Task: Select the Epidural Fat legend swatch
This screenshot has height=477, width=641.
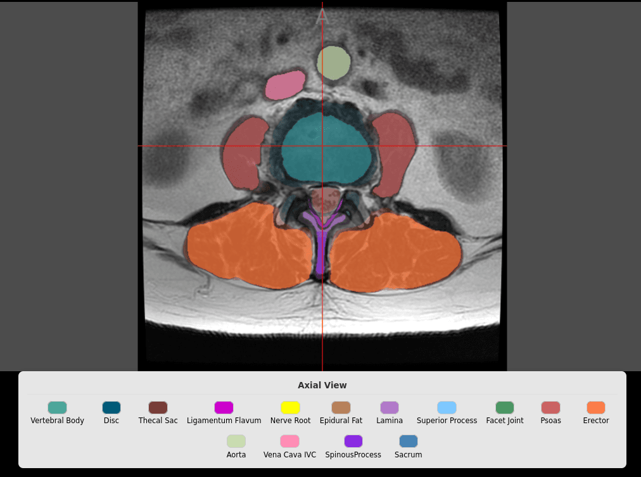Action: pyautogui.click(x=341, y=406)
